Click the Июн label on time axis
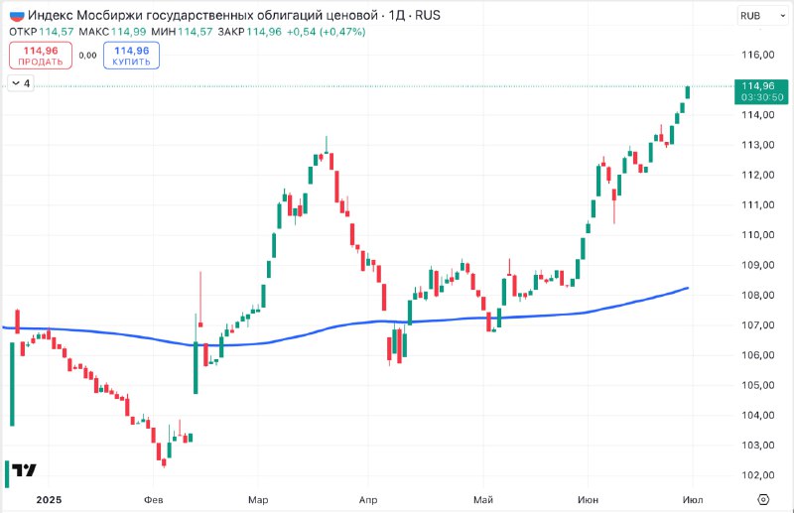Viewport: 794px width, 513px height. [588, 500]
